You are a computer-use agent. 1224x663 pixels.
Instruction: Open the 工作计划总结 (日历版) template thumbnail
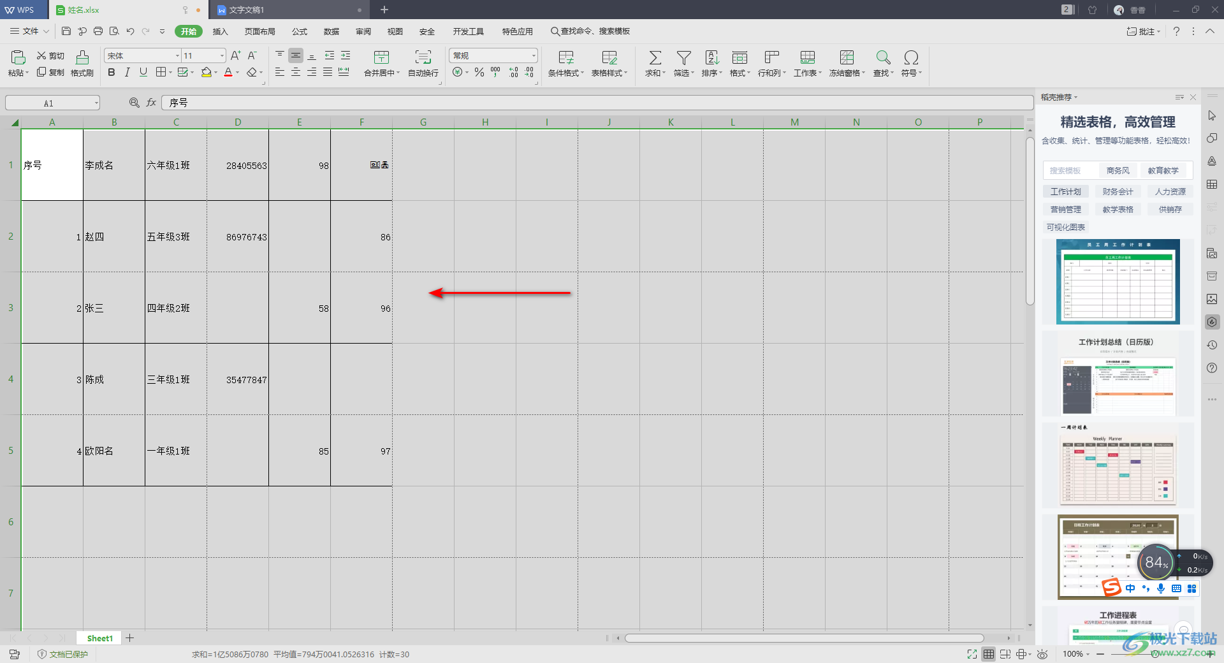tap(1118, 374)
